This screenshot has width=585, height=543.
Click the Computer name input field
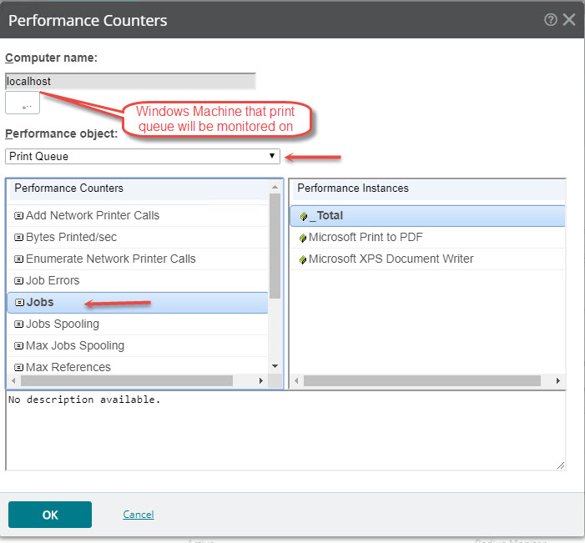(x=129, y=82)
